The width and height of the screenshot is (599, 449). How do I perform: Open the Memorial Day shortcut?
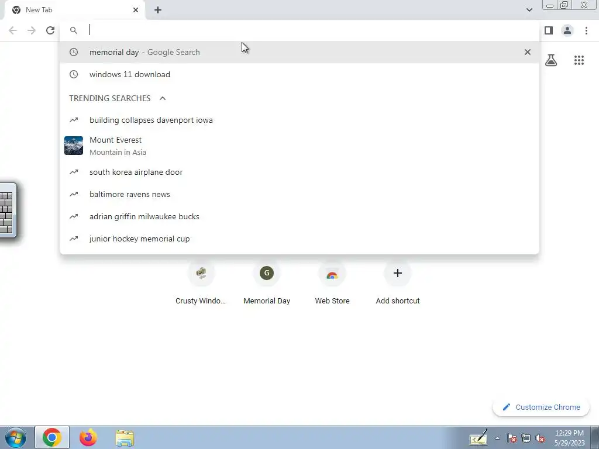point(267,284)
